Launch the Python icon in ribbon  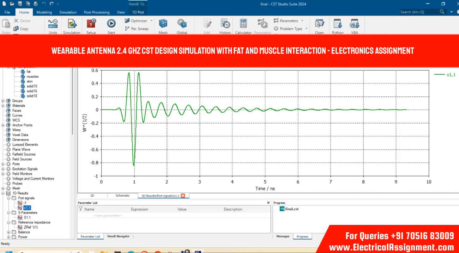coord(338,24)
